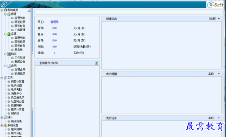The width and height of the screenshot is (227, 137).
Task: Click the tree panel scroll-up arrow
Action: (x=29, y=10)
